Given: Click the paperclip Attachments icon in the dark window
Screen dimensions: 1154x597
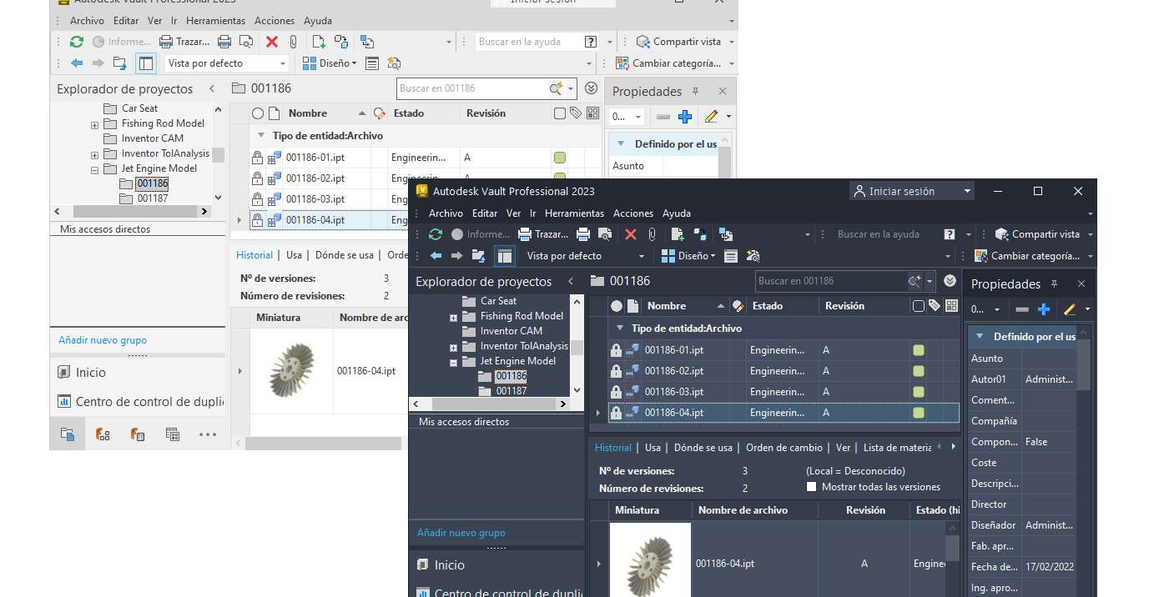Looking at the screenshot, I should pyautogui.click(x=653, y=234).
